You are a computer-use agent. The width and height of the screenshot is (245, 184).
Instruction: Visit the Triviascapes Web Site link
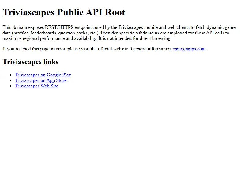coord(36,86)
